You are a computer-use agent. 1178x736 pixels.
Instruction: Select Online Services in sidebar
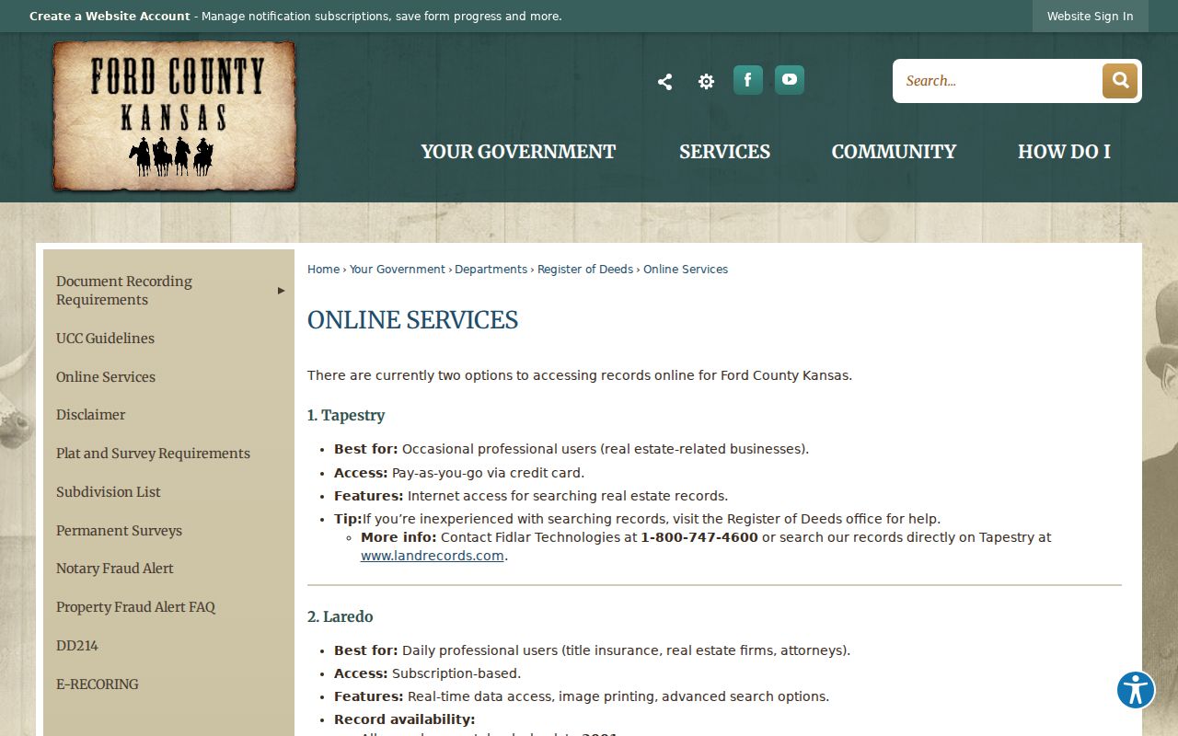pyautogui.click(x=106, y=377)
